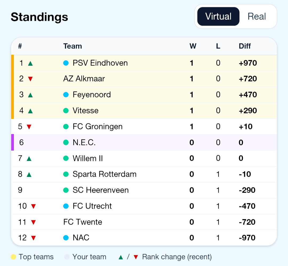
Task: Click NAC's blue team dot
Action: click(x=66, y=238)
